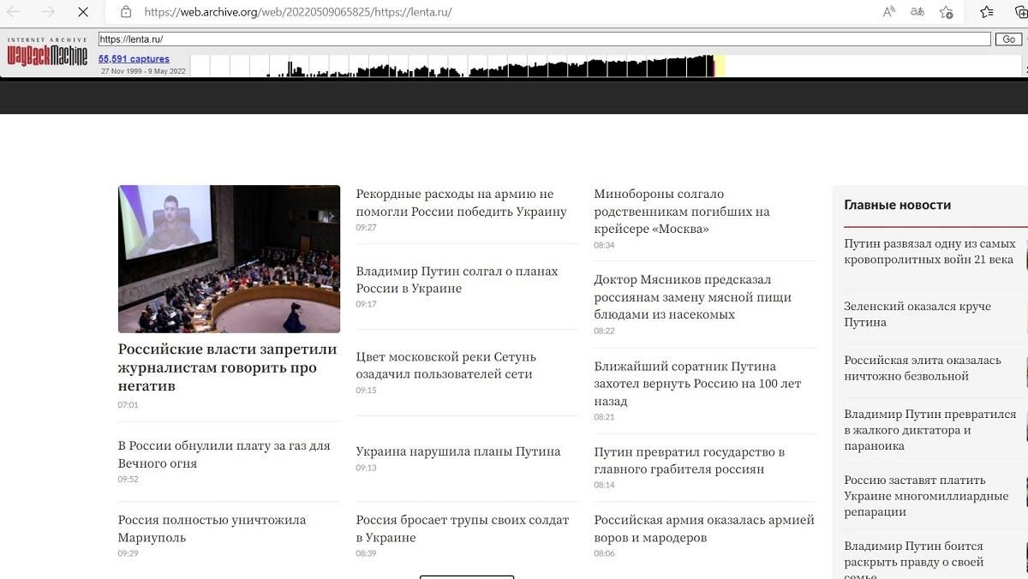View site information lock icon
The width and height of the screenshot is (1028, 579).
[125, 12]
